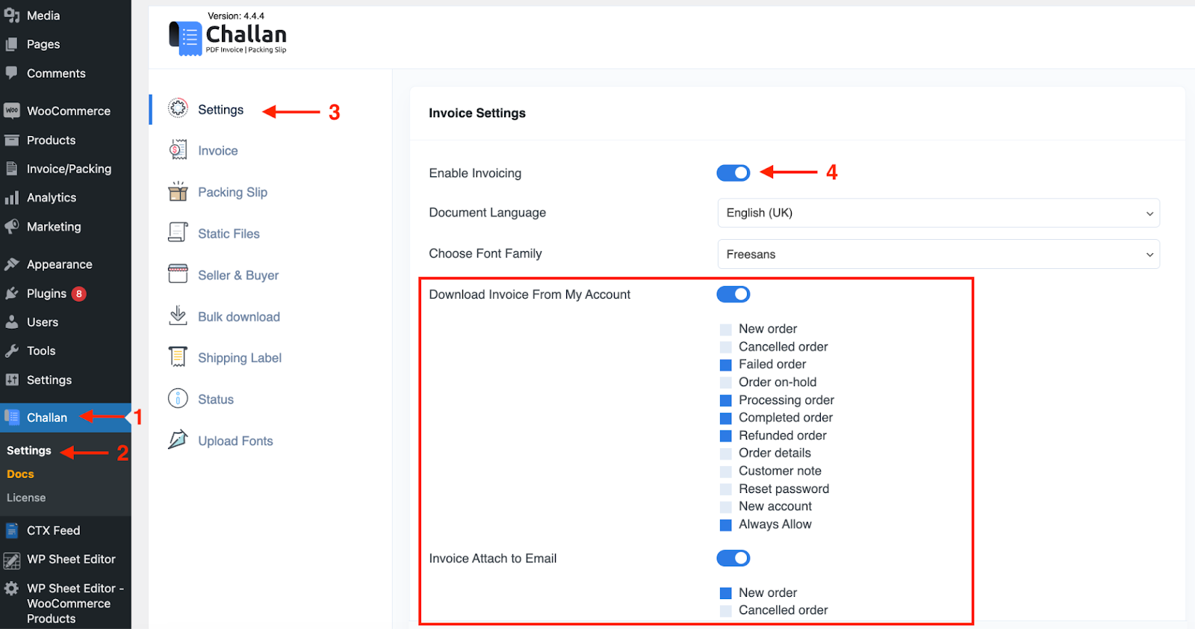The width and height of the screenshot is (1195, 629).
Task: Toggle the Enable Invoicing switch
Action: 733,173
